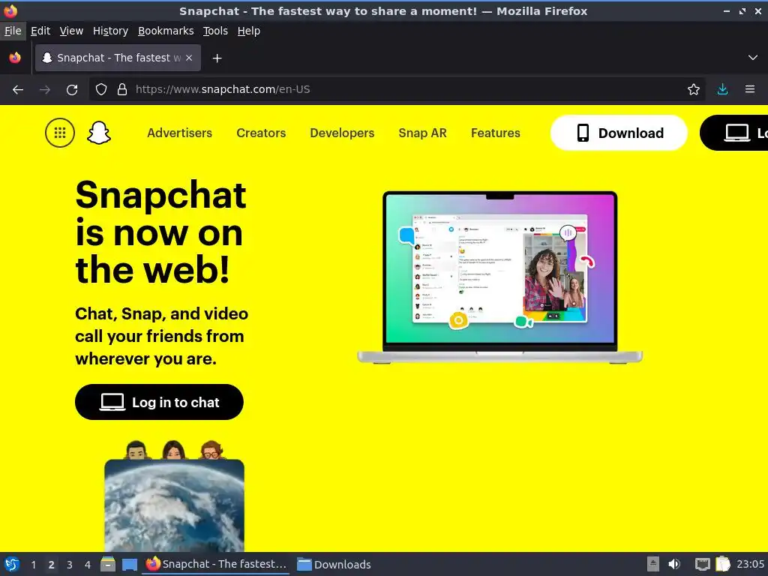Click the Creators nav link
The height and width of the screenshot is (576, 768).
tap(261, 133)
